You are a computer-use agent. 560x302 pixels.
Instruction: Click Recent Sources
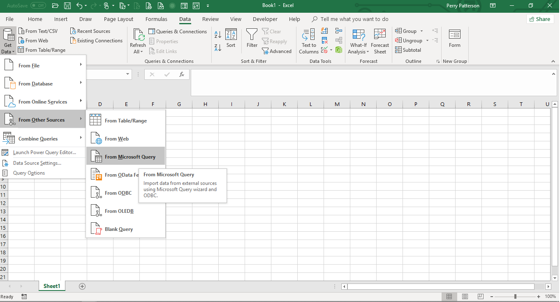(x=90, y=31)
